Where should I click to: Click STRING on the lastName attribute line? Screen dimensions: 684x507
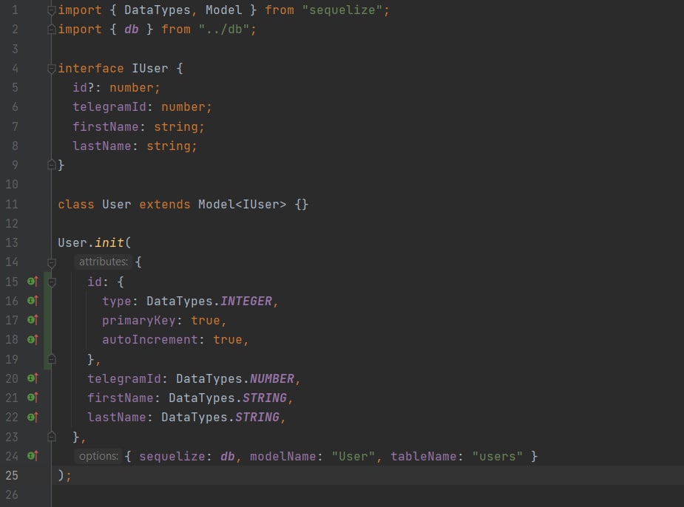(257, 417)
